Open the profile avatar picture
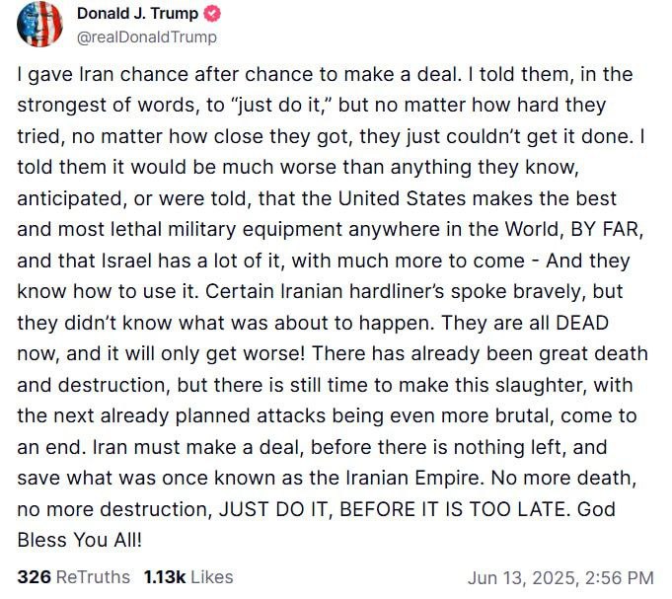Screen dimensions: 672x599 point(39,24)
